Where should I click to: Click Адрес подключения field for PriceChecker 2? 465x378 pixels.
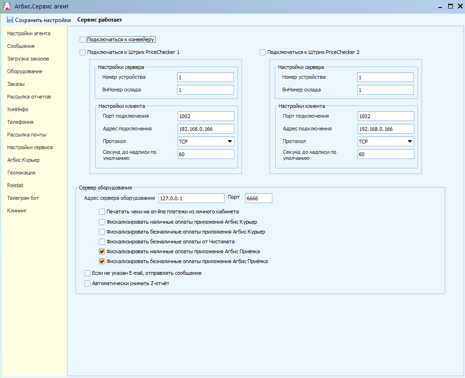386,129
